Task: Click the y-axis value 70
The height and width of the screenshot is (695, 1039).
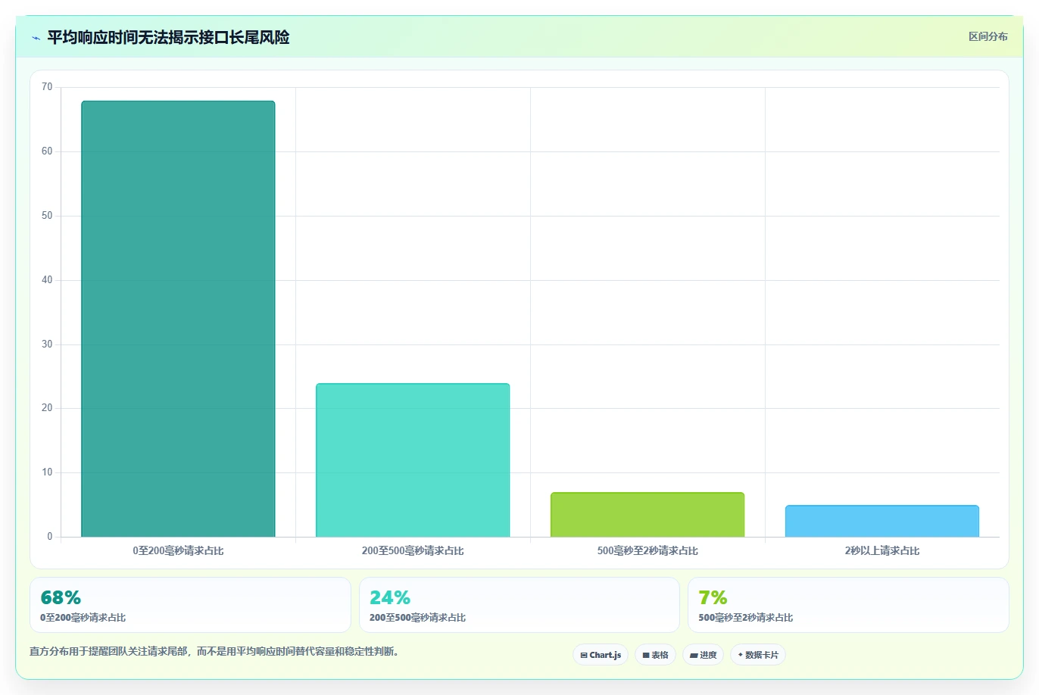Action: tap(47, 87)
